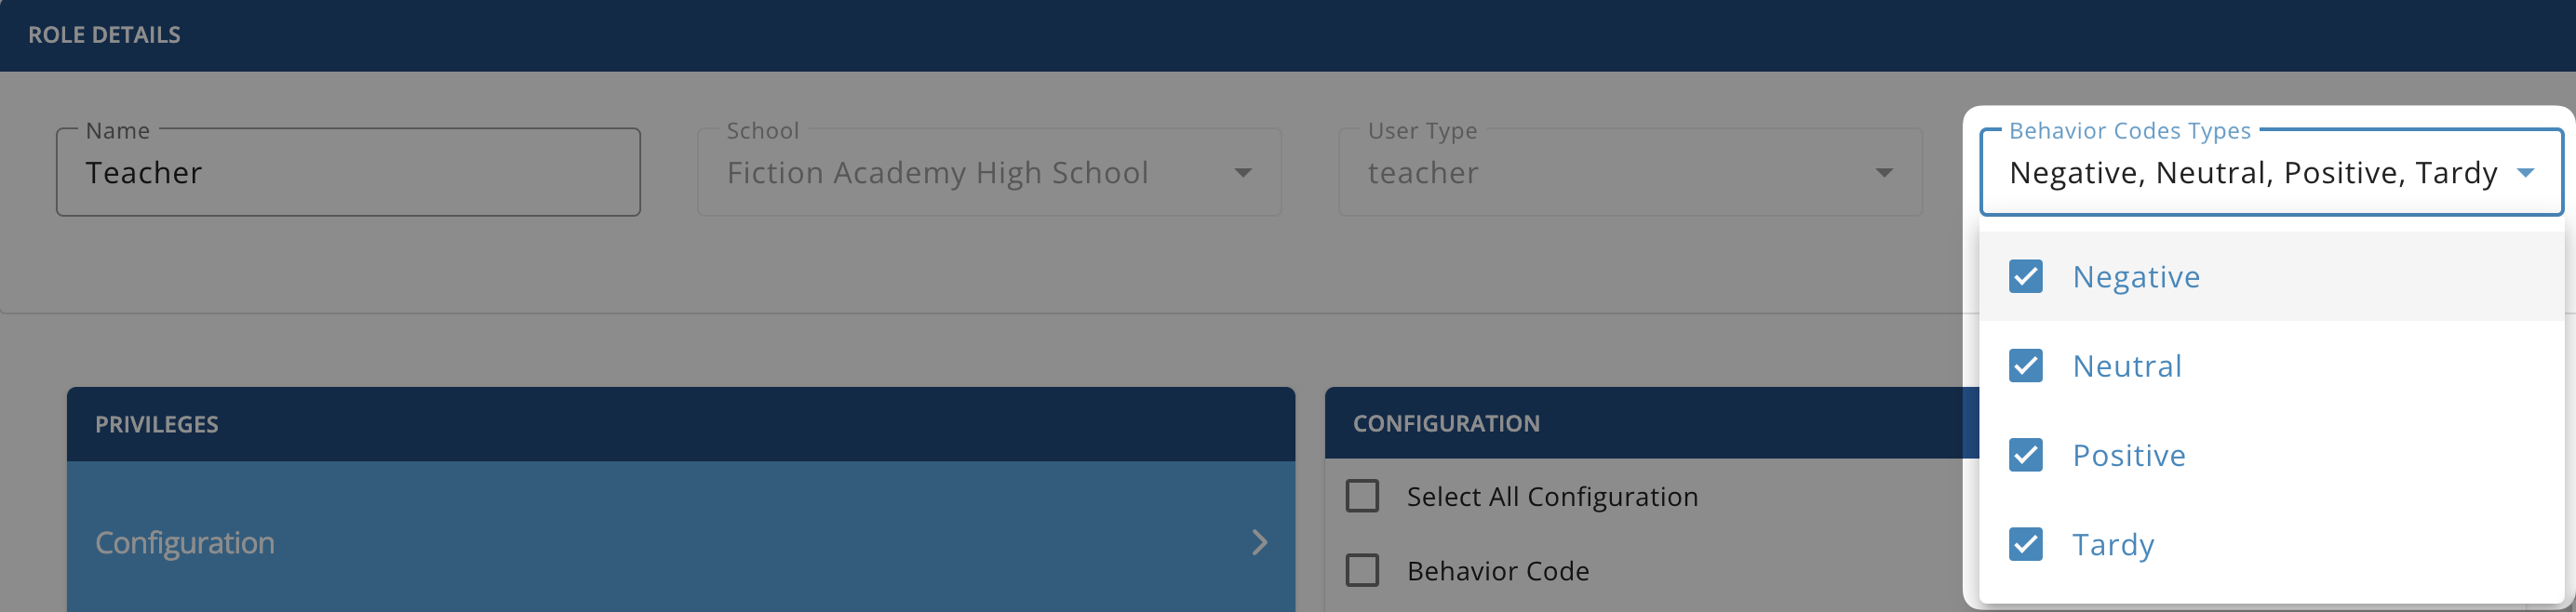This screenshot has height=612, width=2576.
Task: Enable the Behavior Code checkbox
Action: click(1362, 570)
